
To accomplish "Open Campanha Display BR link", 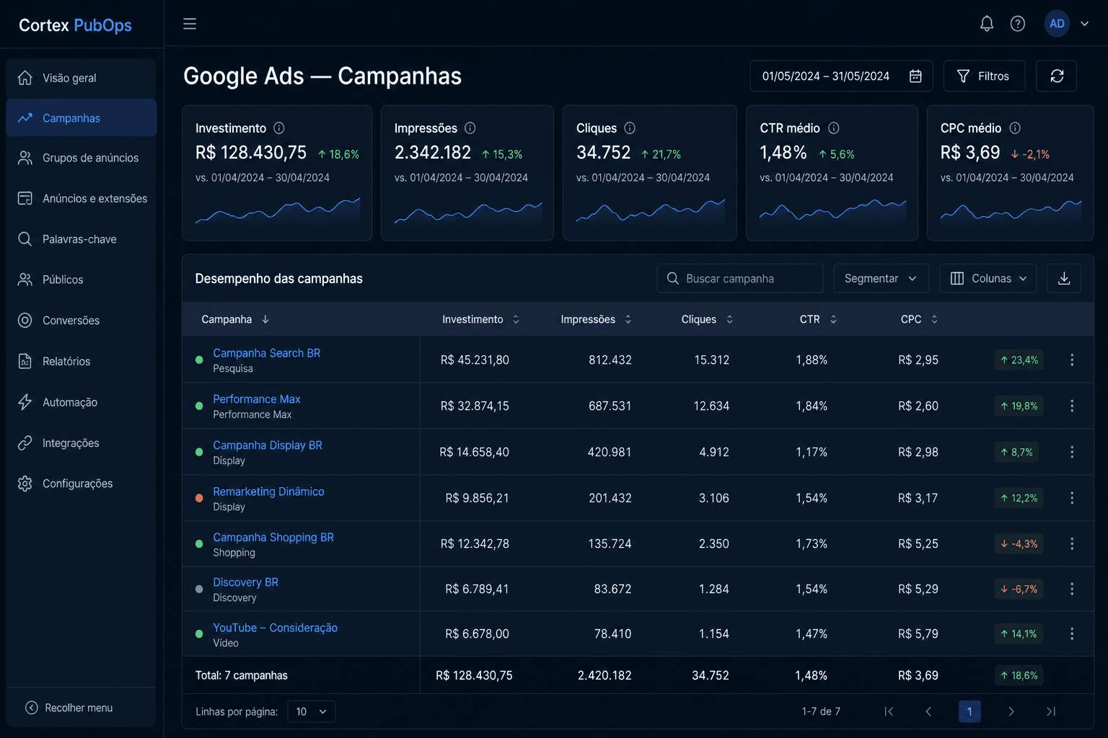I will click(x=268, y=445).
